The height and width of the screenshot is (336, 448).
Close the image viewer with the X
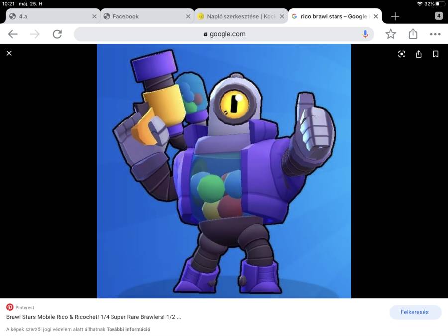pos(9,53)
